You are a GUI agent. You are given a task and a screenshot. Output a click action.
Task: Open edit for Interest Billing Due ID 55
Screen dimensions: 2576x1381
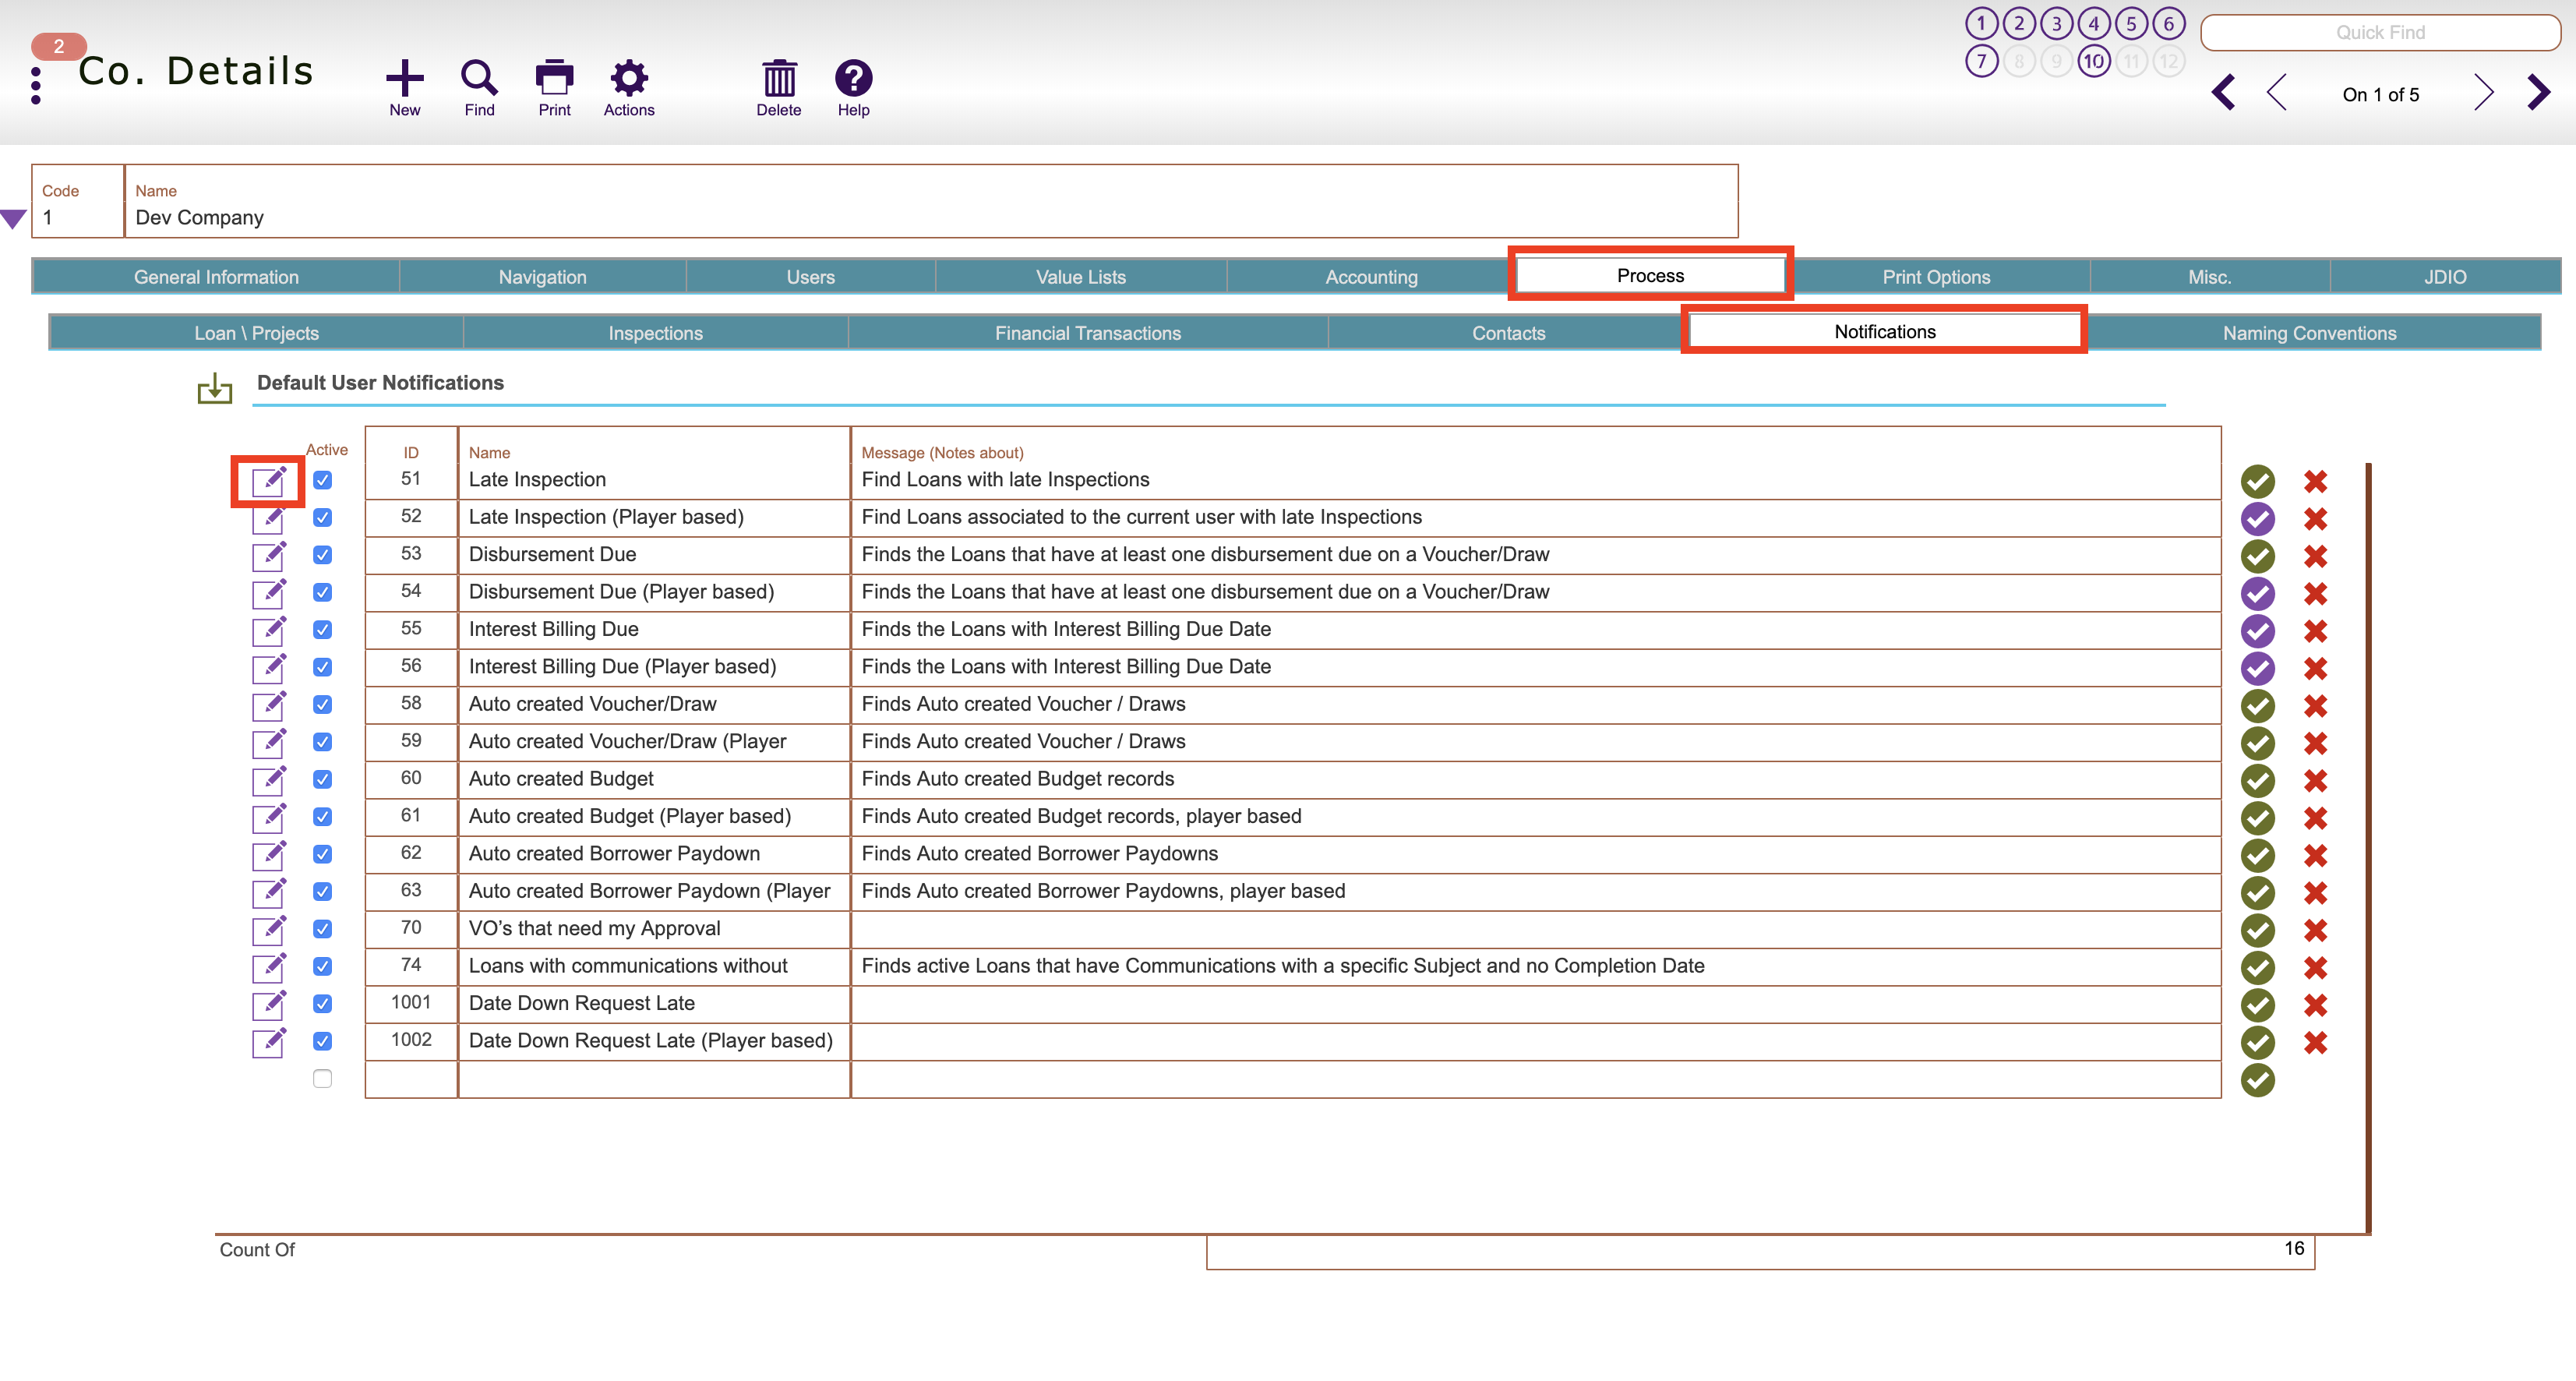pos(269,631)
